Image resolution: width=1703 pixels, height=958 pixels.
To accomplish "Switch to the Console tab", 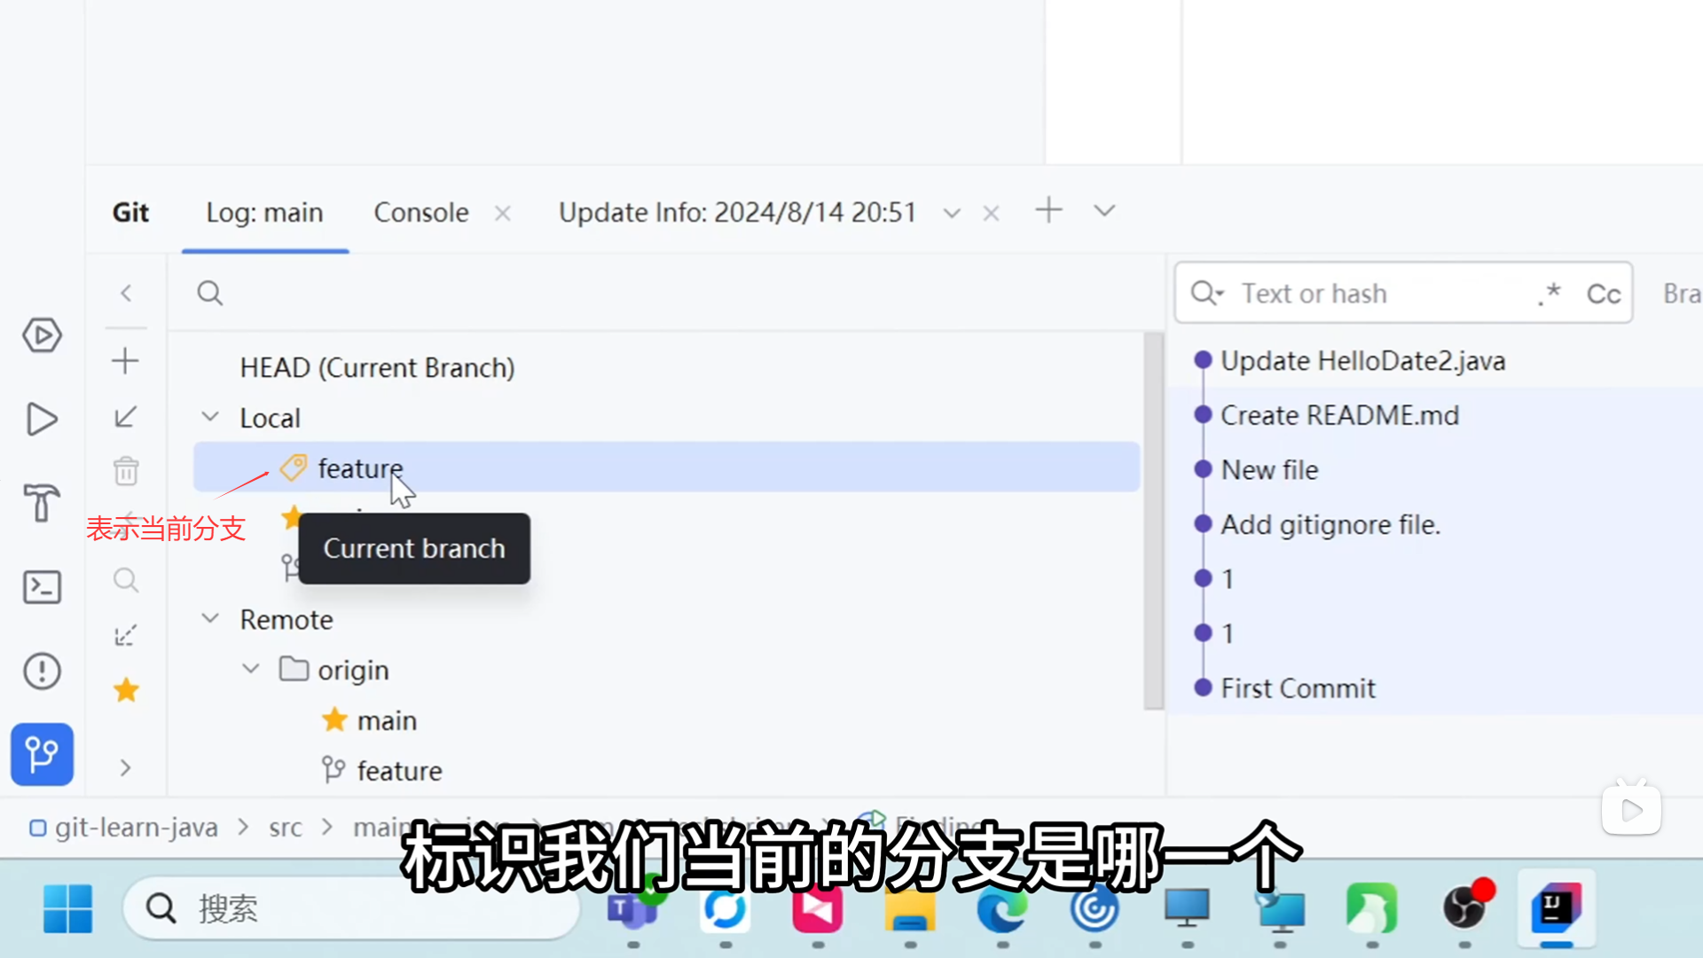I will pyautogui.click(x=420, y=213).
